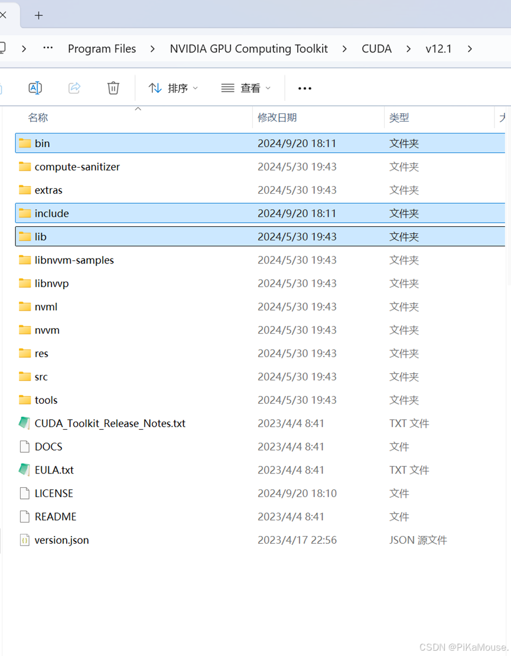The height and width of the screenshot is (656, 511).
Task: Click the bin folder icon
Action: pyautogui.click(x=25, y=143)
